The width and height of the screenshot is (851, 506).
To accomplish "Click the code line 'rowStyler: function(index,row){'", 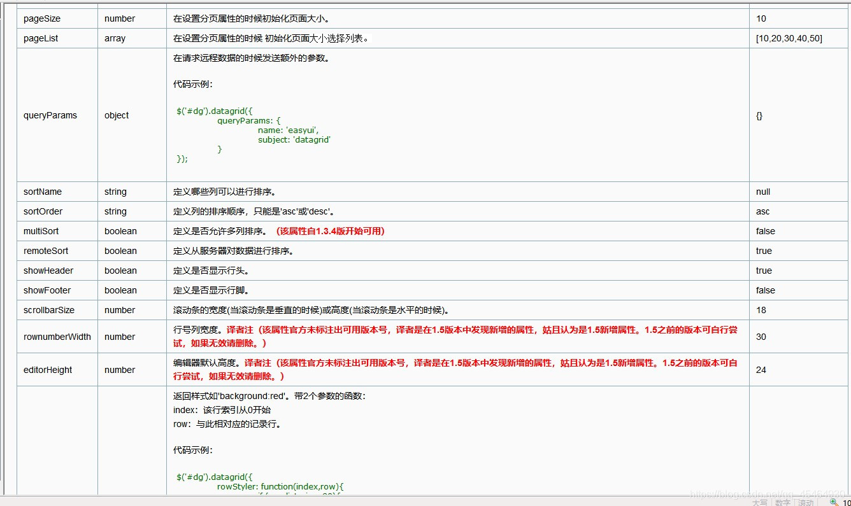I will coord(280,487).
